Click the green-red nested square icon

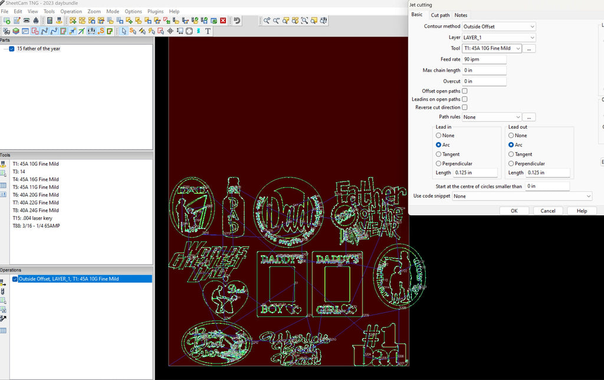[109, 31]
